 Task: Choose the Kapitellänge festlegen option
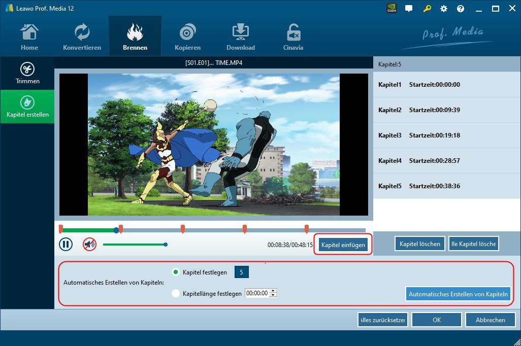point(176,293)
